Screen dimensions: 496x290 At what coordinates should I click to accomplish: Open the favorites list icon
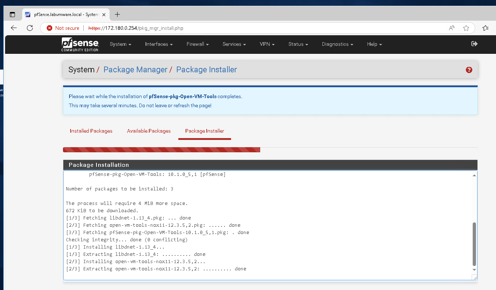coord(485,28)
